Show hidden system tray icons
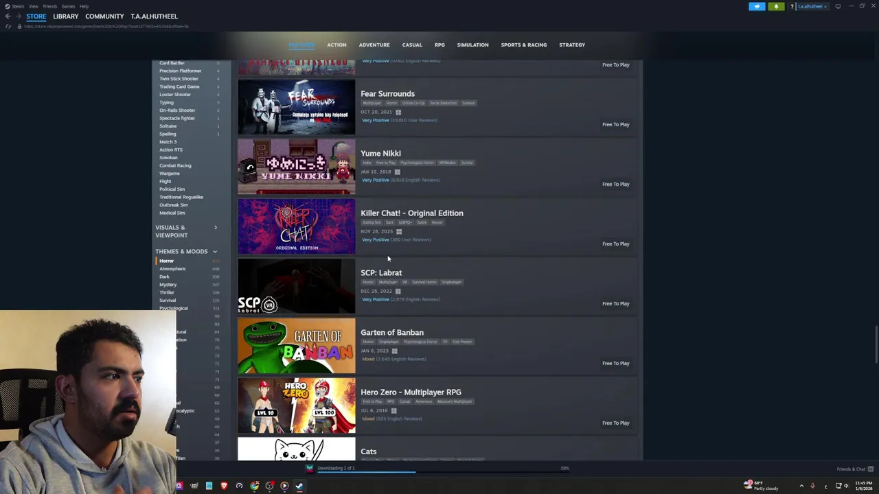The width and height of the screenshot is (879, 494). point(801,486)
